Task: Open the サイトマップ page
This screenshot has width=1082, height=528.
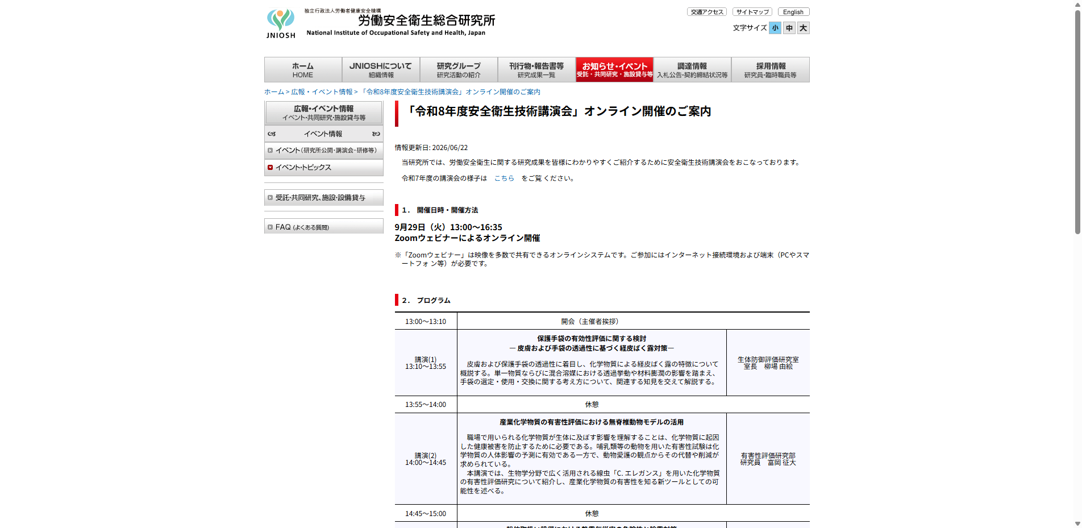Action: click(752, 12)
